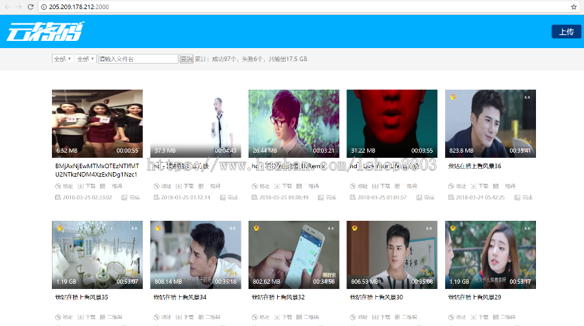The width and height of the screenshot is (584, 326).
Task: Reload the page in the browser
Action: [x=30, y=6]
